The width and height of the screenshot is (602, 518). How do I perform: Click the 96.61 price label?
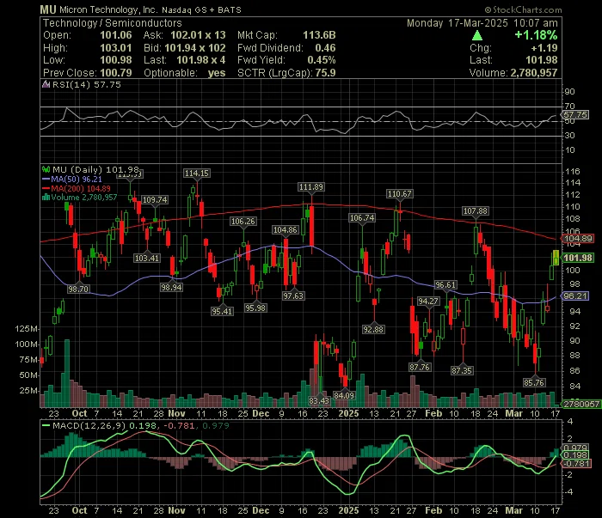coord(445,285)
